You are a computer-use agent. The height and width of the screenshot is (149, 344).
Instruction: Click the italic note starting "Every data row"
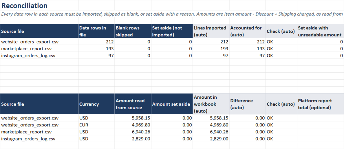point(172,14)
